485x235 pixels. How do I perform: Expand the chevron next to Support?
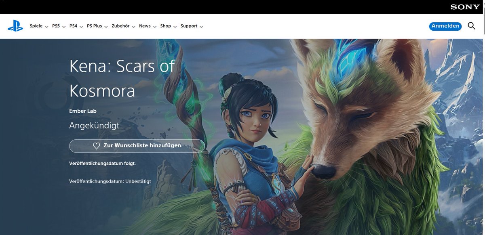coord(201,27)
